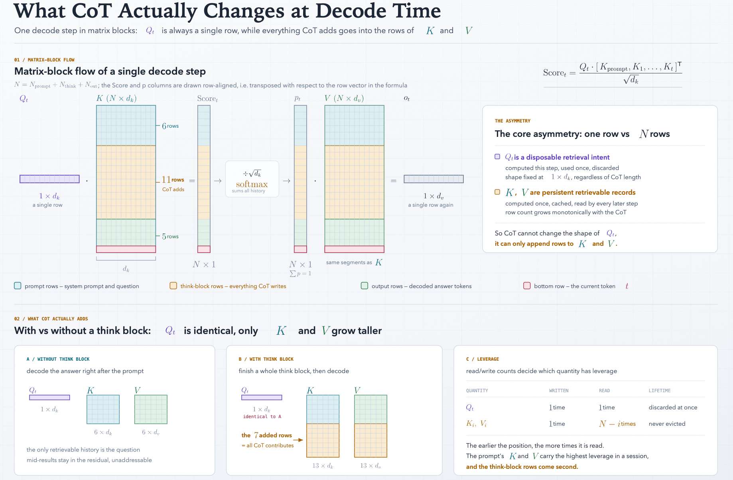Select the gray output row vector block
The width and height of the screenshot is (733, 480).
[x=433, y=179]
